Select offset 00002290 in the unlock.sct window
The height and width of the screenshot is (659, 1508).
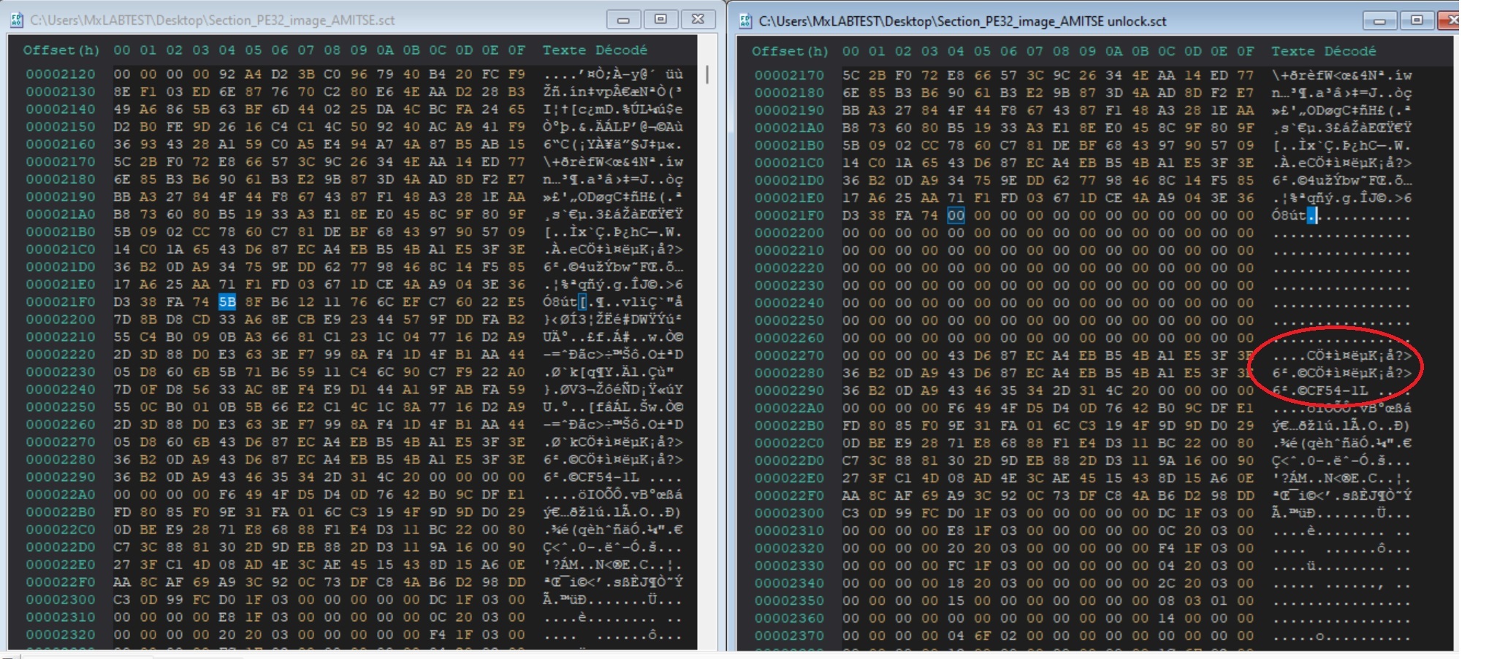pos(789,390)
